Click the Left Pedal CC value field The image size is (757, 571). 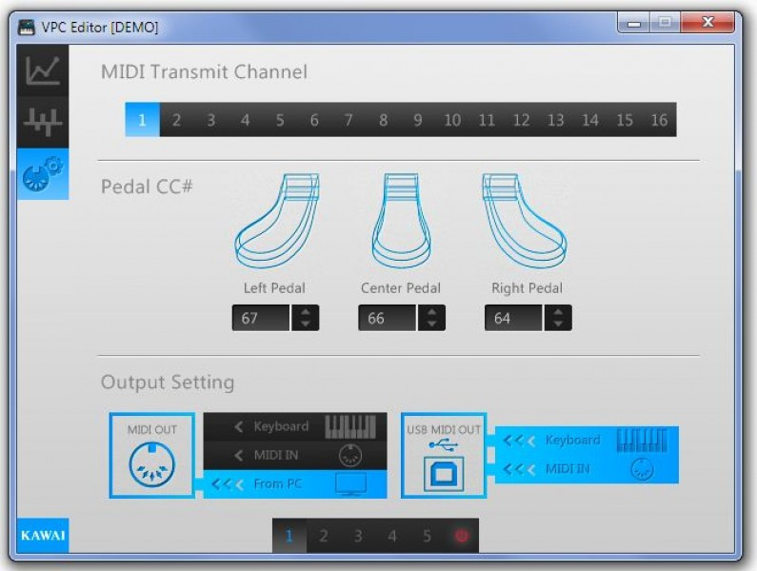click(261, 319)
